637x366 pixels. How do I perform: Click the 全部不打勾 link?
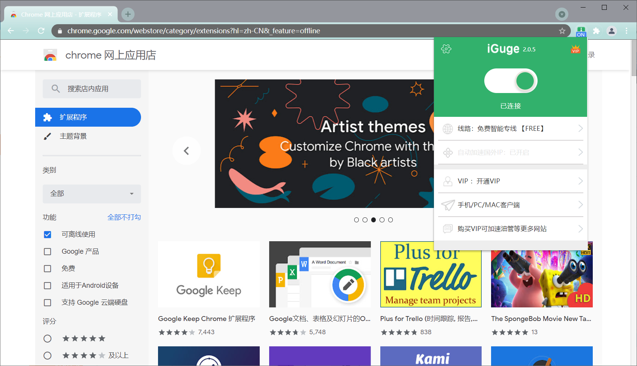coord(124,217)
